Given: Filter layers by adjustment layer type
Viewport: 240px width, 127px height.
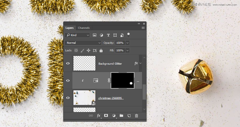Looking at the screenshot, I should (x=101, y=35).
